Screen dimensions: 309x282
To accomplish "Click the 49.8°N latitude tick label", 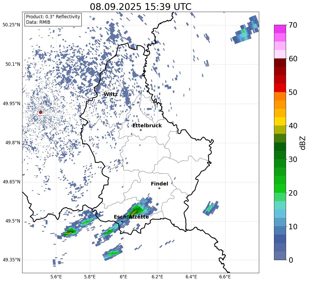I will click(x=13, y=143).
